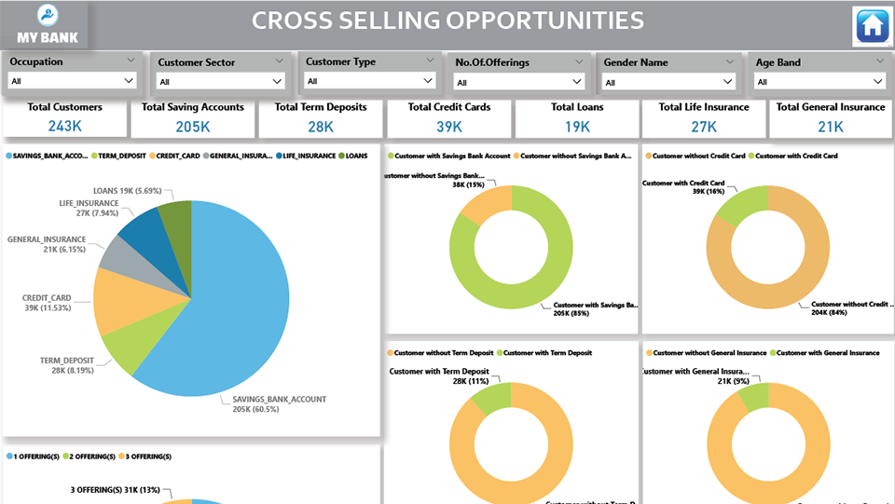Collapse the Customer Type slicer header chevron

[429, 60]
